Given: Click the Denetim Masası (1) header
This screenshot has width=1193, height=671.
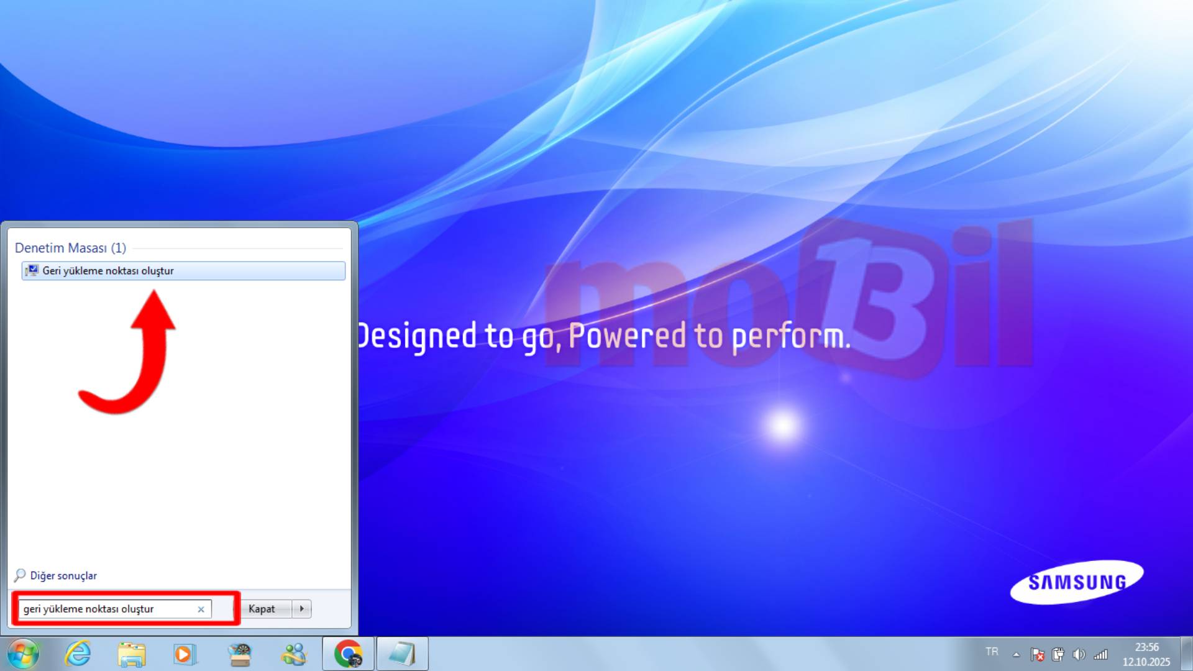Looking at the screenshot, I should [70, 248].
